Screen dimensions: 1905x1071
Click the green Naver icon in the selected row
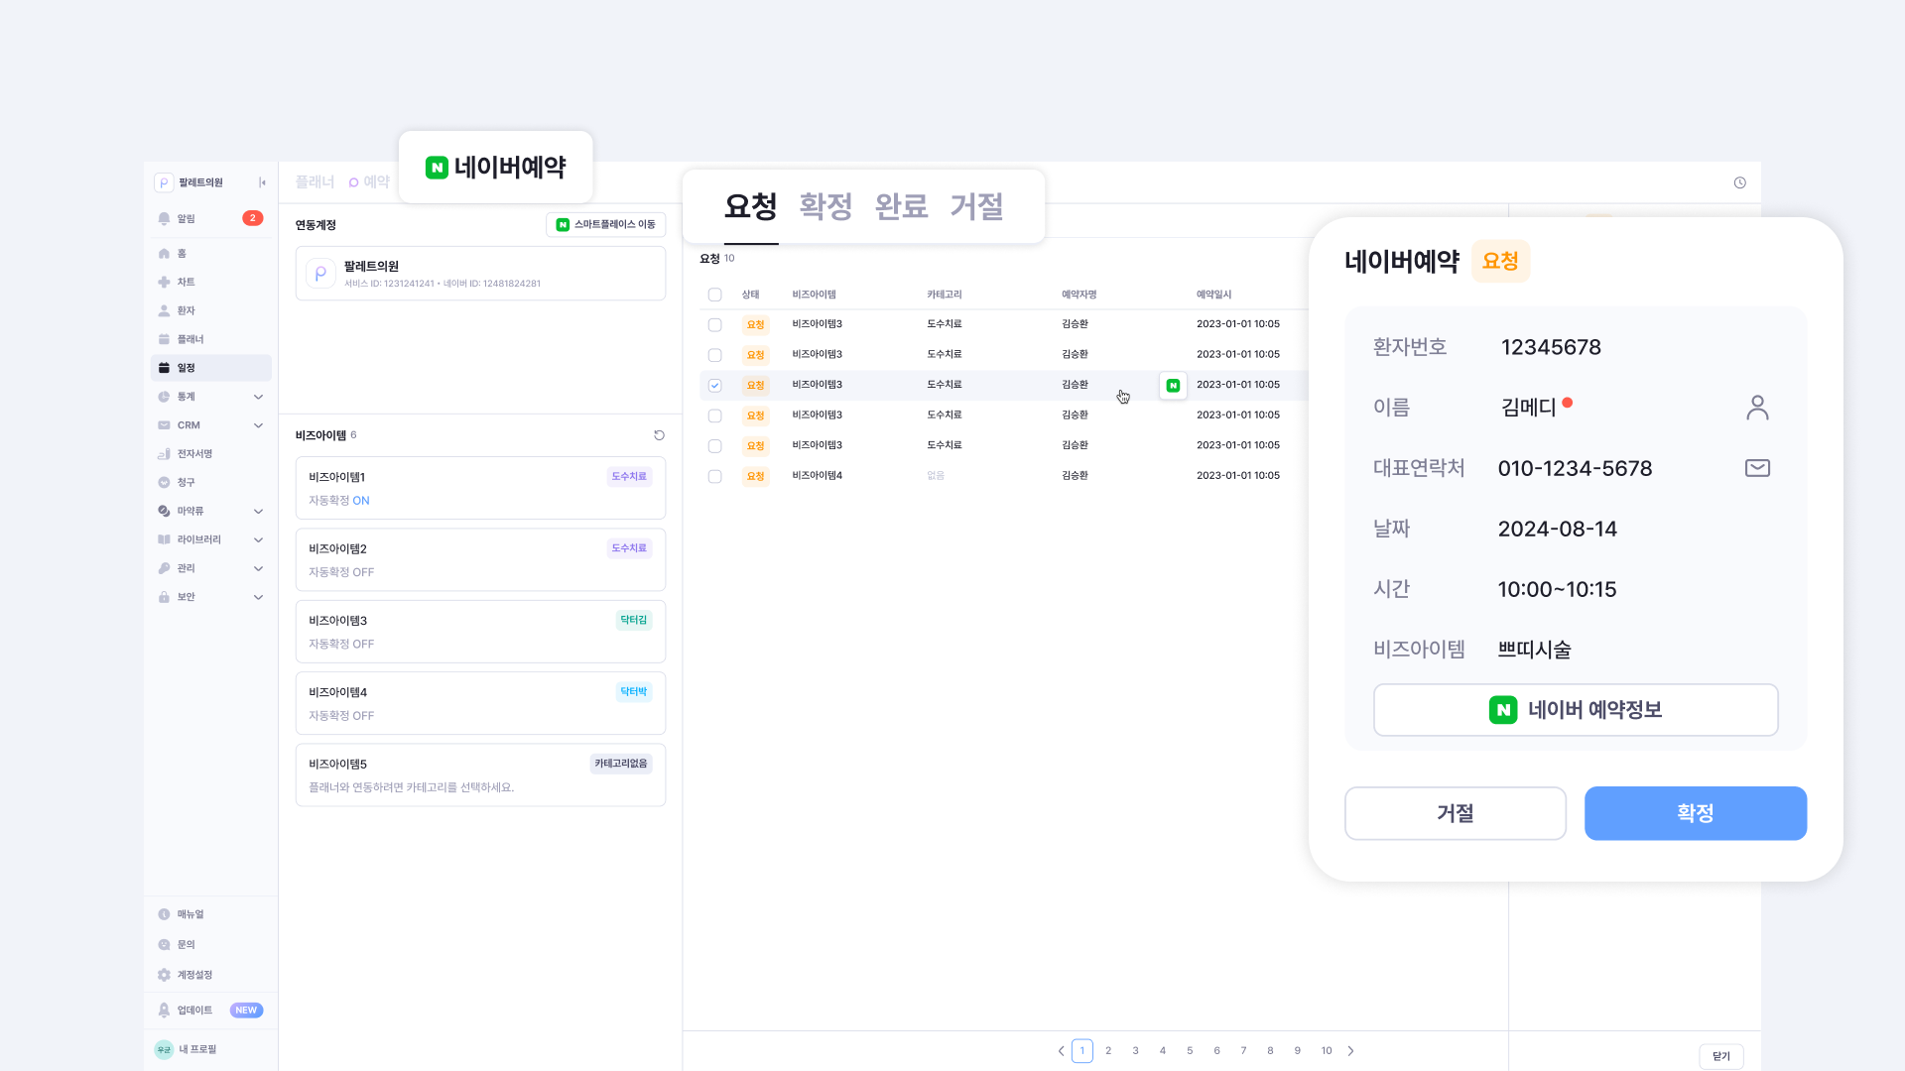point(1173,385)
